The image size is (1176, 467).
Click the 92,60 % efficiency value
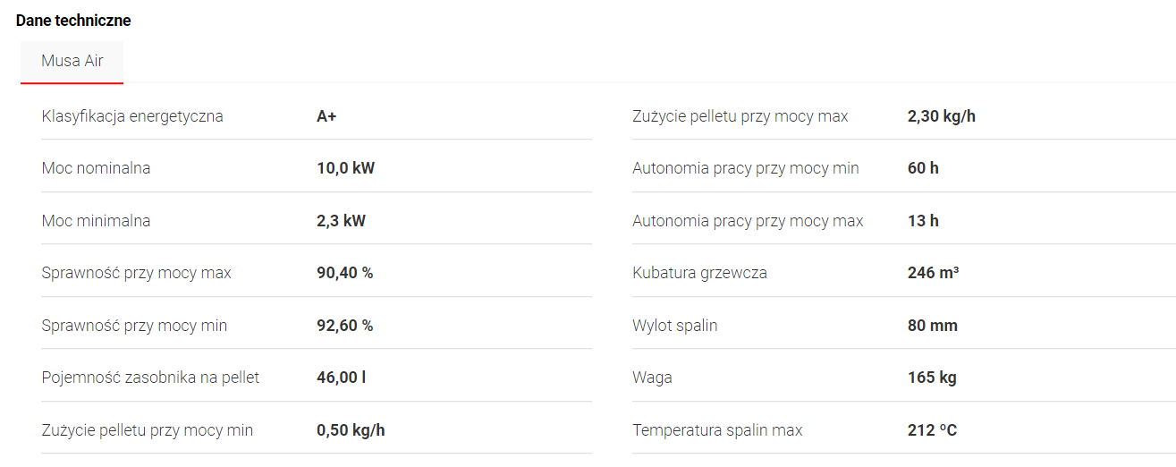point(344,326)
